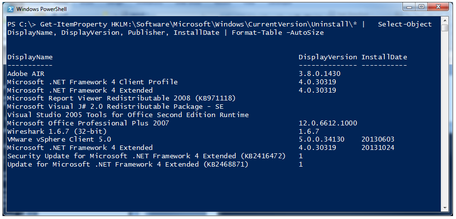
Task: Click the PowerShell icon in the title bar
Action: click(10, 9)
